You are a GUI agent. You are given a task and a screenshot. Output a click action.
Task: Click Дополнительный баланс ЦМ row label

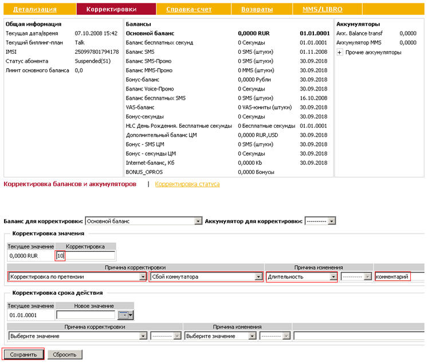[161, 135]
